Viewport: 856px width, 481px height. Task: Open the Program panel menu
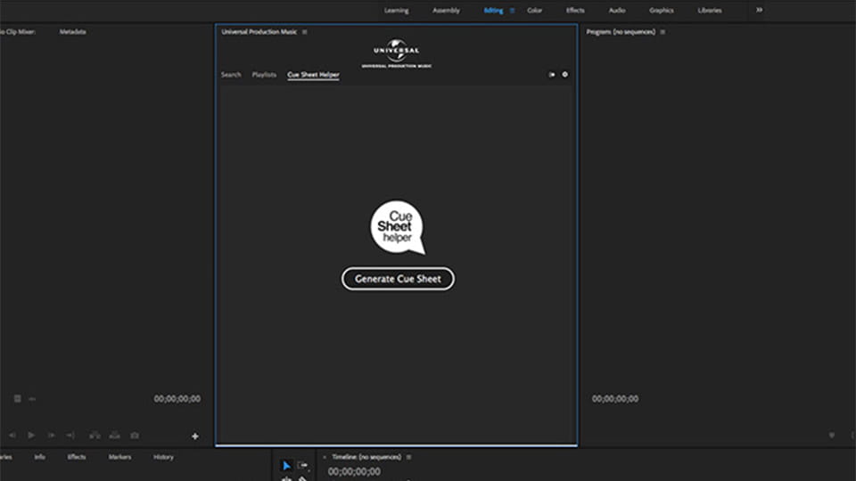point(663,32)
